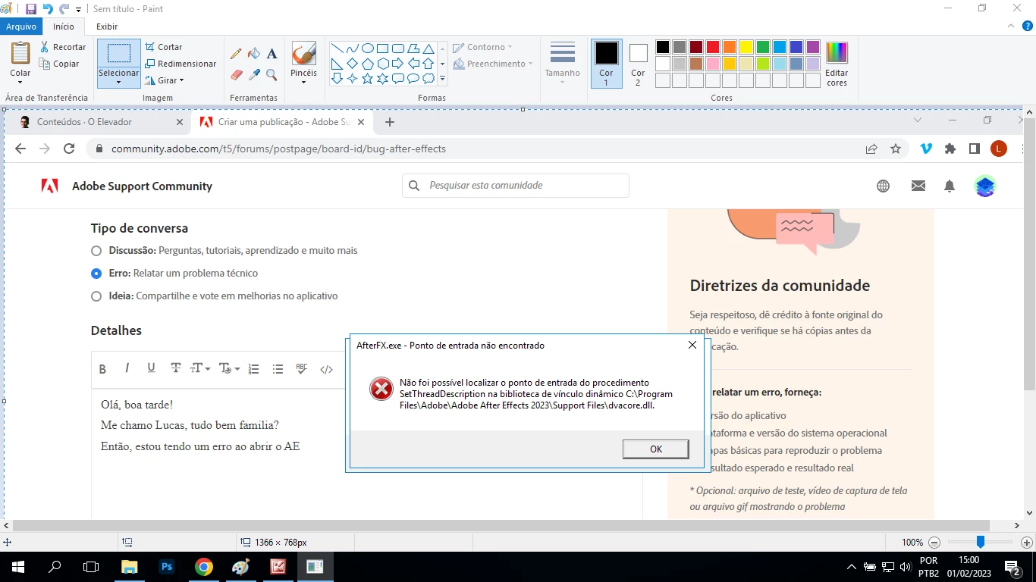1036x582 pixels.
Task: Click the Save icon in quick access toolbar
Action: (x=31, y=9)
